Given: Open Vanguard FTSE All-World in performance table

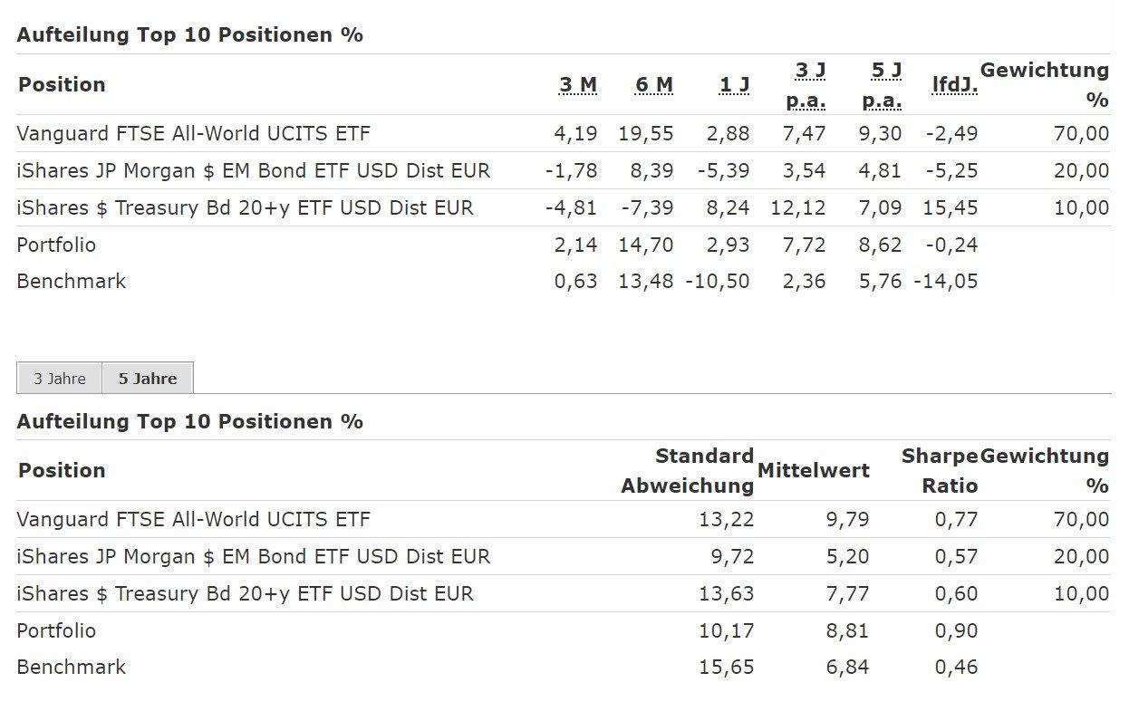Looking at the screenshot, I should coord(193,134).
